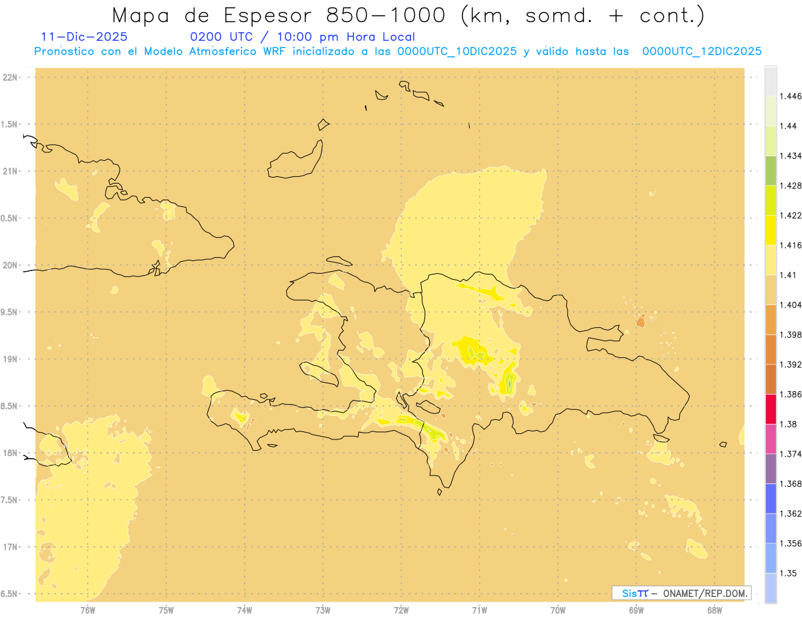The height and width of the screenshot is (619, 802).
Task: Click the legend value '1.35'
Action: [x=789, y=573]
